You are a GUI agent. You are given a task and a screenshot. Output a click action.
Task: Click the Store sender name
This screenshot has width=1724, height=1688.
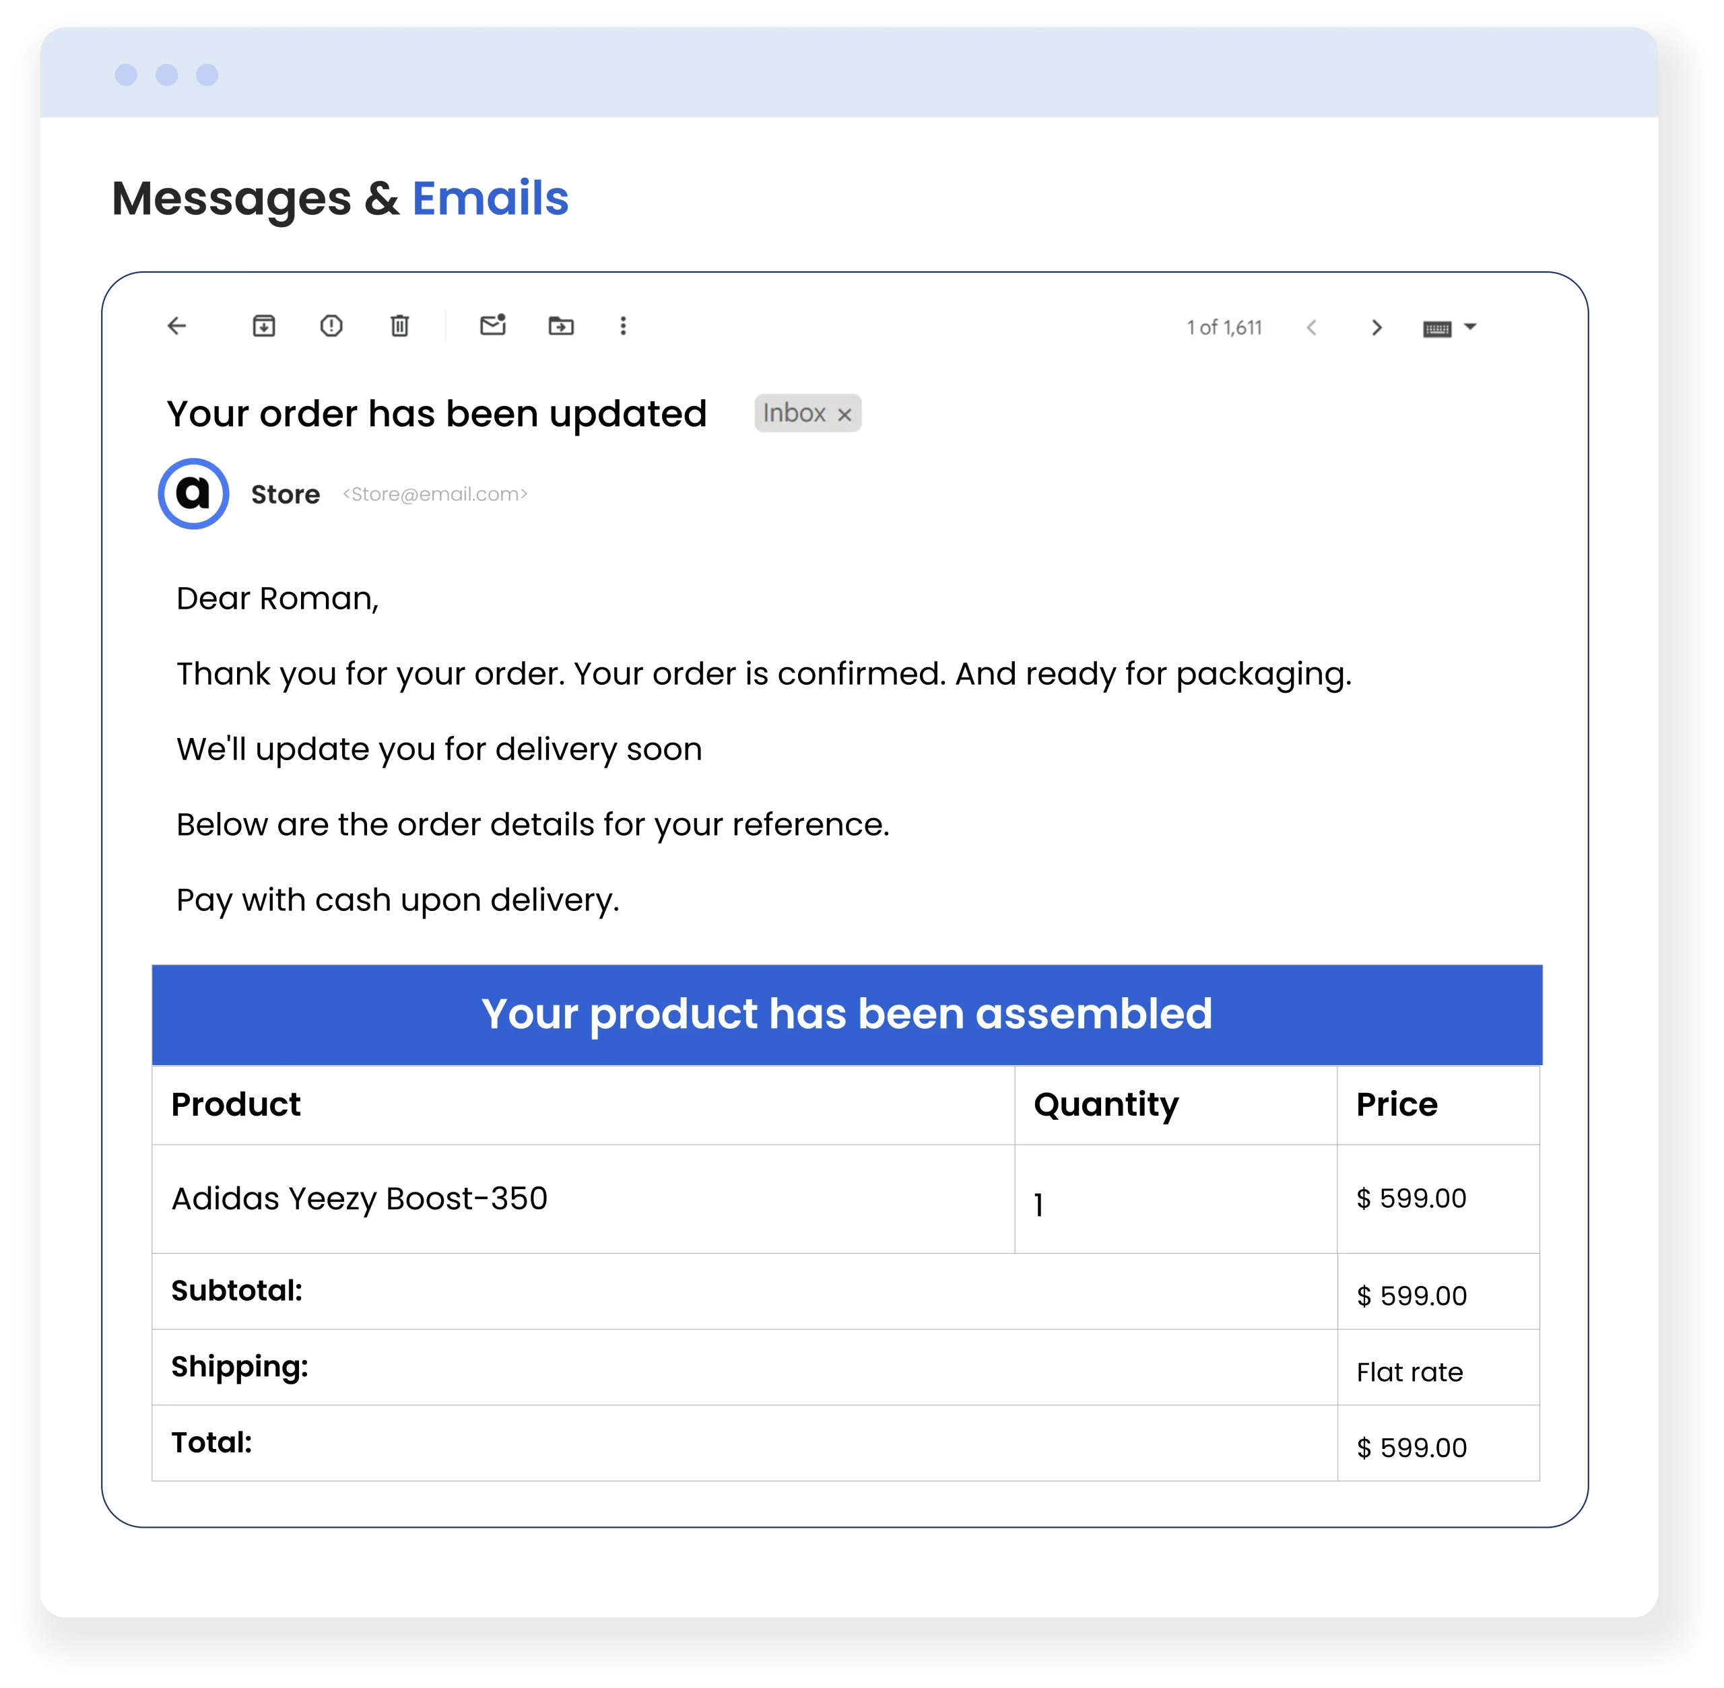pyautogui.click(x=286, y=495)
